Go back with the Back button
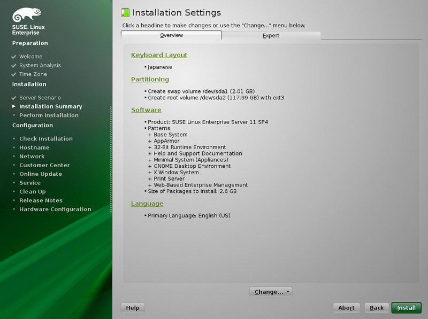 coord(377,308)
